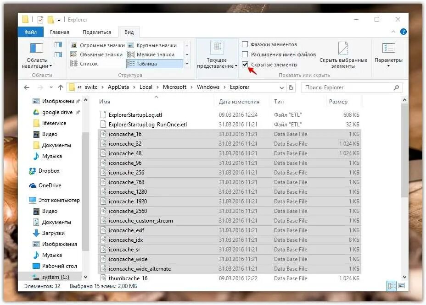Viewport: 426px width, 305px height.
Task: Switch to large thumbnails view in status bar
Action: (x=402, y=286)
